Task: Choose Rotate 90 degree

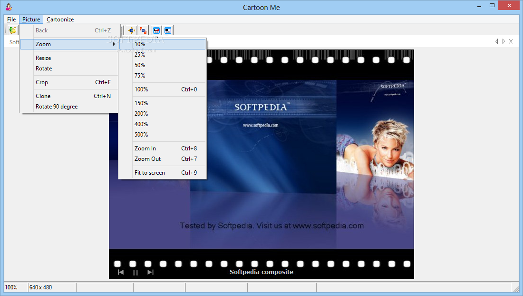Action: 69,107
